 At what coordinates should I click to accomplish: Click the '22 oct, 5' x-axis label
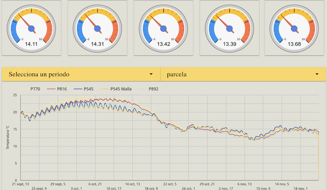point(170,184)
